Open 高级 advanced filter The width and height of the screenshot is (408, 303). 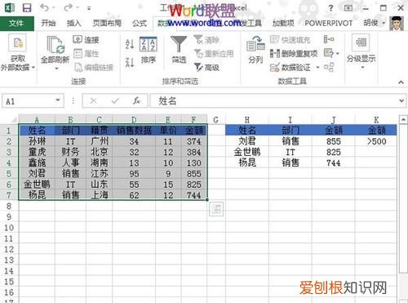[206, 67]
